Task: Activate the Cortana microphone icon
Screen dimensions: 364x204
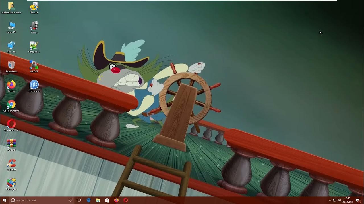Action: coord(70,200)
